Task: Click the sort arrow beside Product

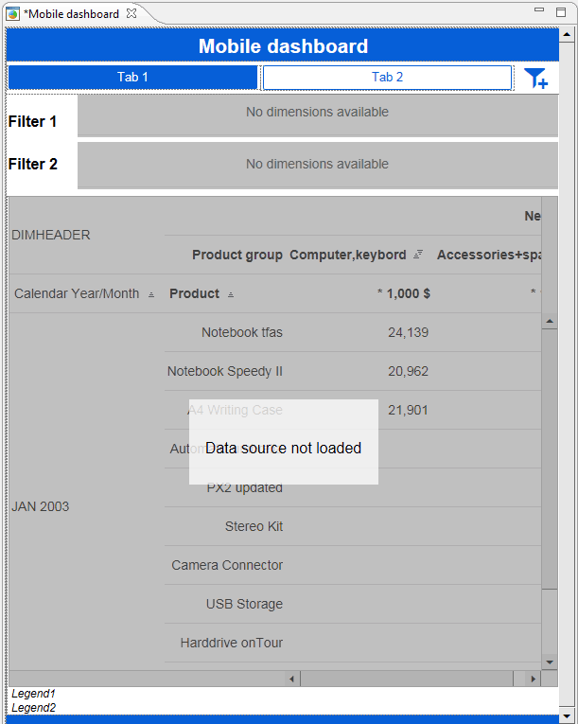Action: click(x=231, y=294)
